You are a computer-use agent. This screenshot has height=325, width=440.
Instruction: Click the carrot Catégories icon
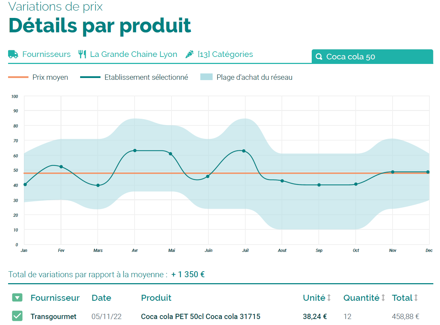189,54
